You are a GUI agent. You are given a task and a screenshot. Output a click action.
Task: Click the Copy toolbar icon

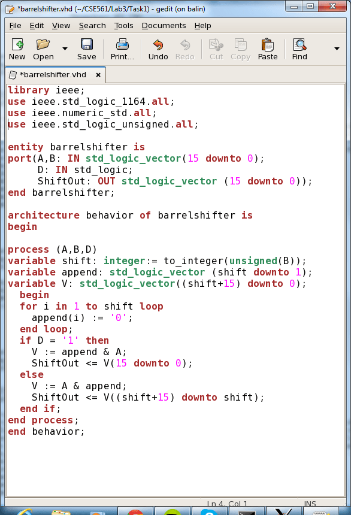[x=240, y=45]
